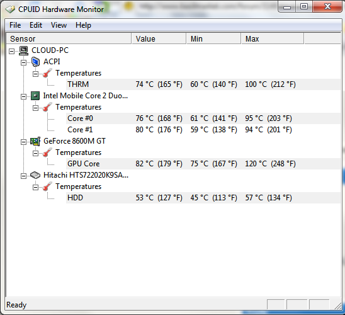This screenshot has height=315, width=345.
Task: Click the Value column header
Action: pyautogui.click(x=159, y=38)
